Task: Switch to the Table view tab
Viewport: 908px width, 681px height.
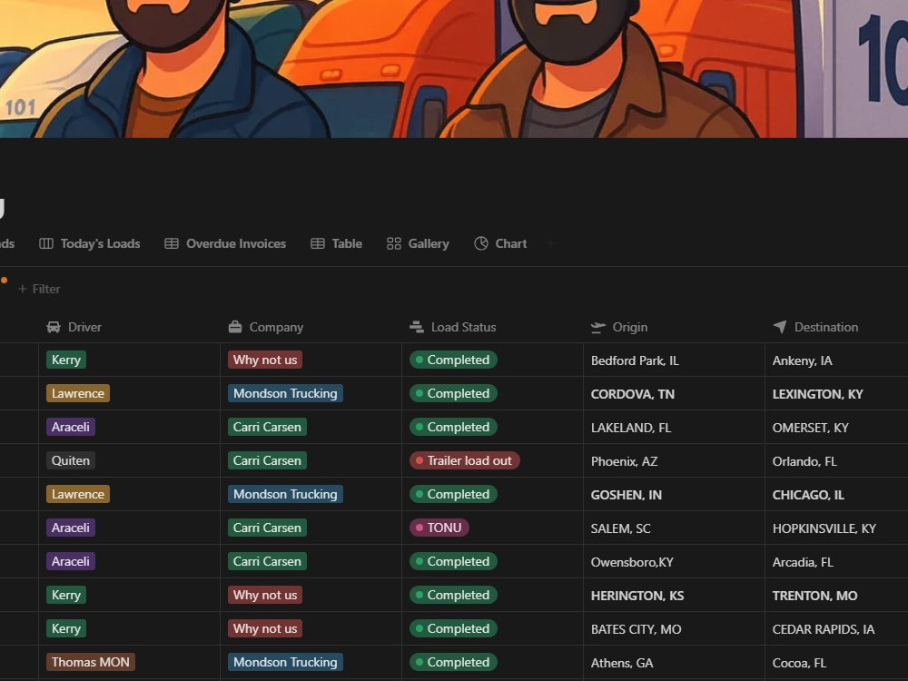Action: (337, 243)
